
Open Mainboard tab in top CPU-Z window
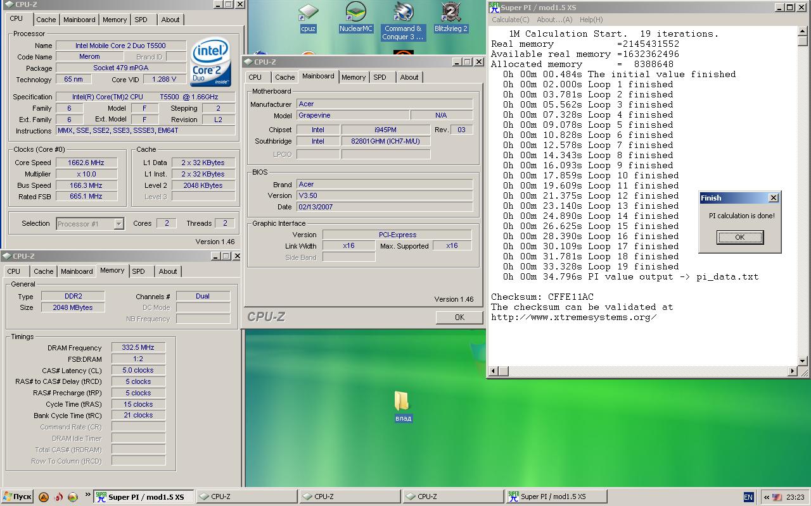tap(79, 20)
